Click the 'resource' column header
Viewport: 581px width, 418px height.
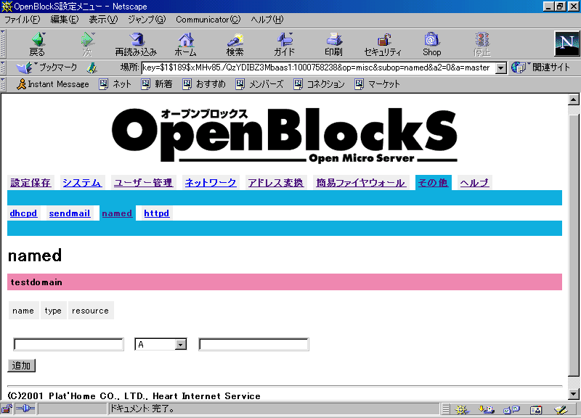tap(90, 311)
